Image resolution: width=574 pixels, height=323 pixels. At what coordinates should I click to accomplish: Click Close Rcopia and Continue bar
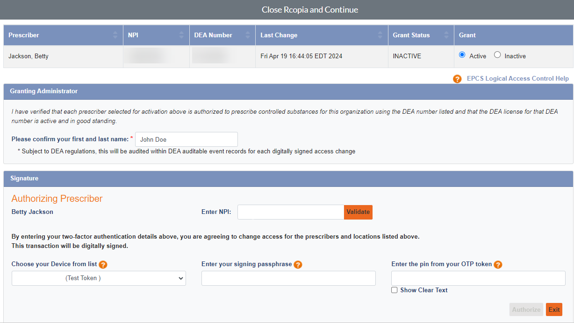[x=287, y=10]
